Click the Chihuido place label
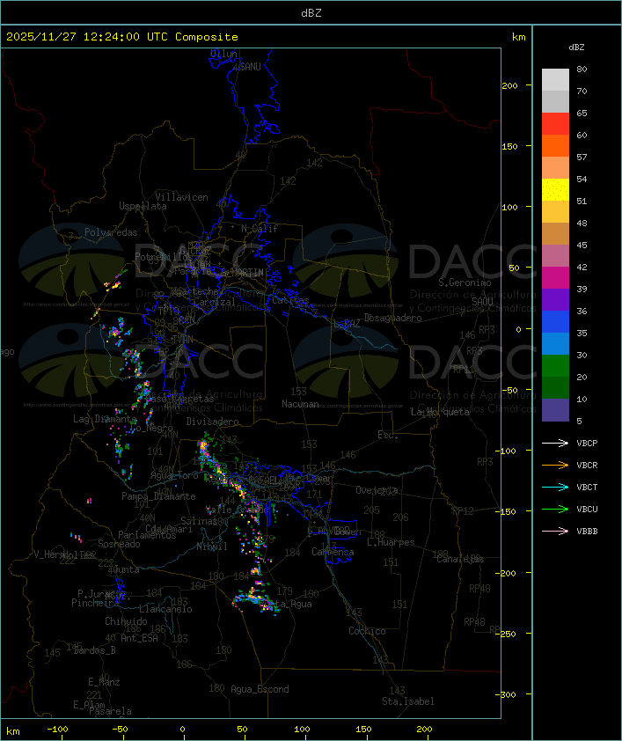Image resolution: width=622 pixels, height=741 pixels. point(126,621)
